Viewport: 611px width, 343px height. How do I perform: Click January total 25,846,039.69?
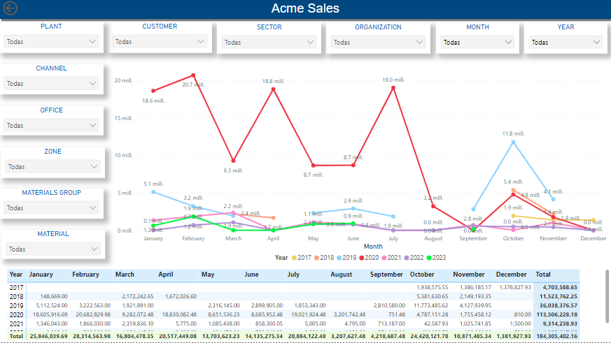point(49,336)
